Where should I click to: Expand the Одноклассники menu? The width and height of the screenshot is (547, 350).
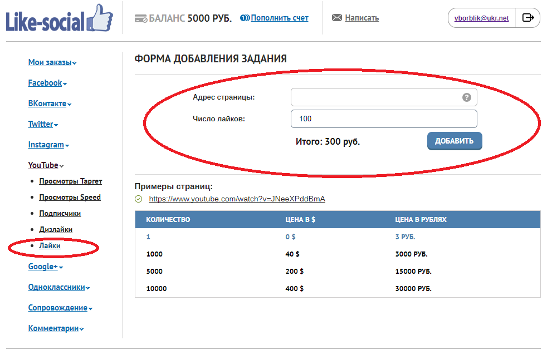tap(59, 287)
